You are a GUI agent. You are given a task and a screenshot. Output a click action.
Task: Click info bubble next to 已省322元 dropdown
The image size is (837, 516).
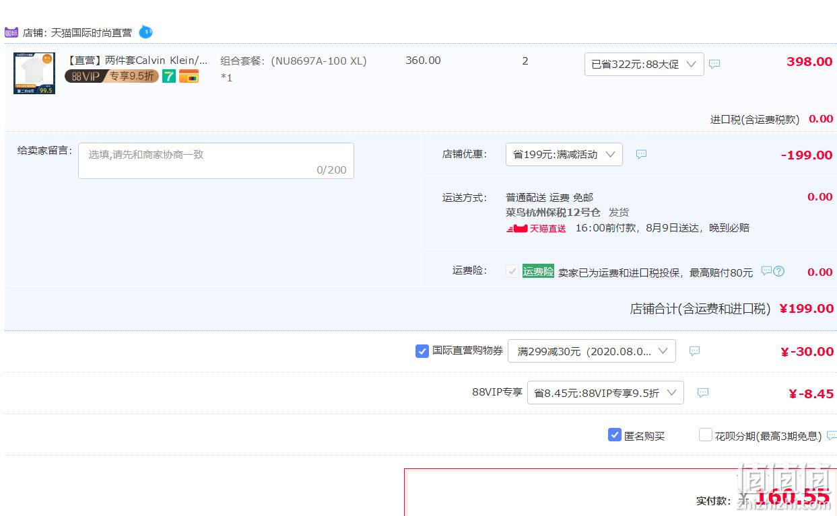pos(714,64)
